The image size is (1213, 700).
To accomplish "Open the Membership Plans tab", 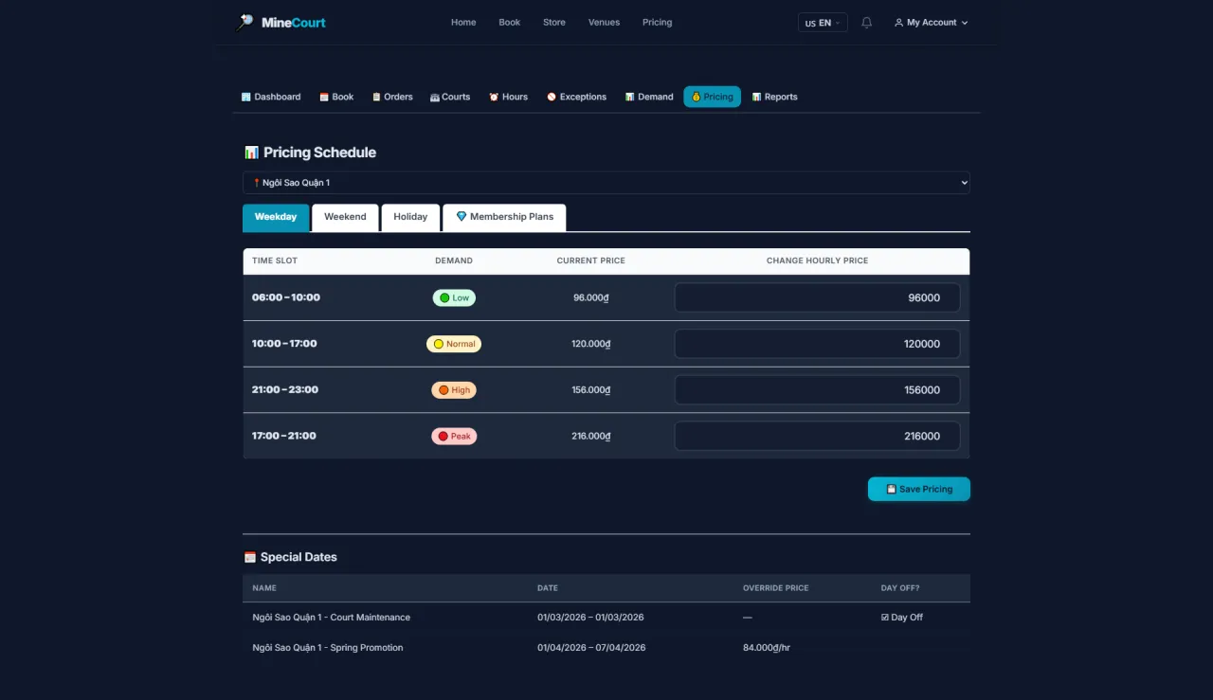I will point(504,217).
